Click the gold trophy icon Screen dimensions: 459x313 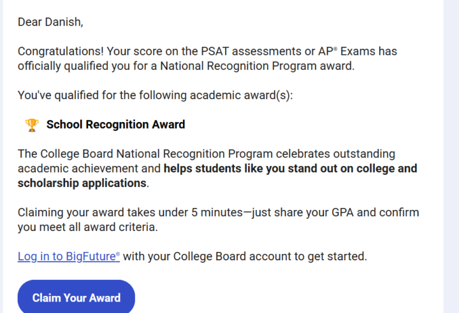tap(32, 125)
